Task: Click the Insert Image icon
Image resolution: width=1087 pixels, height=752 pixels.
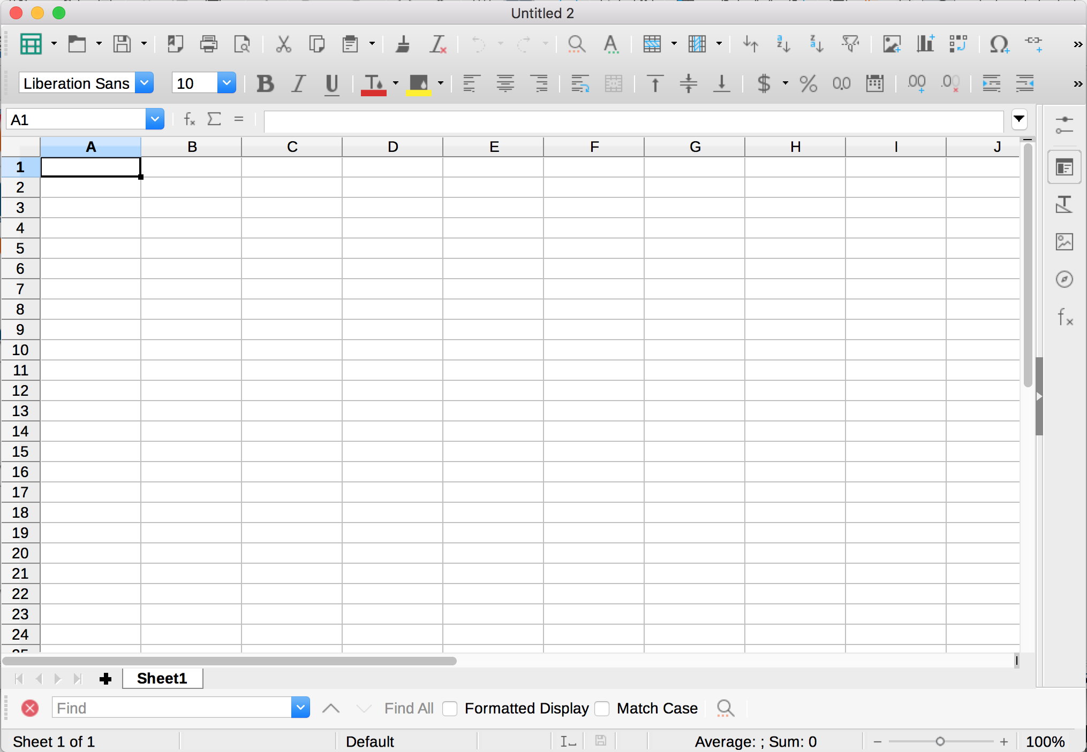Action: click(892, 44)
